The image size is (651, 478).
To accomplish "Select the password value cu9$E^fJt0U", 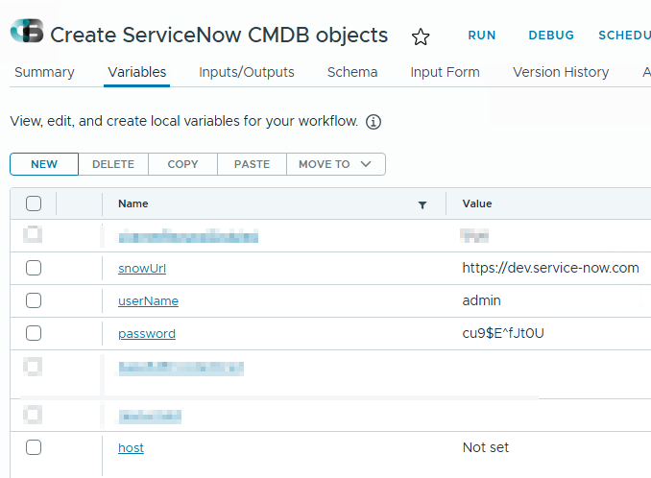I will 503,333.
